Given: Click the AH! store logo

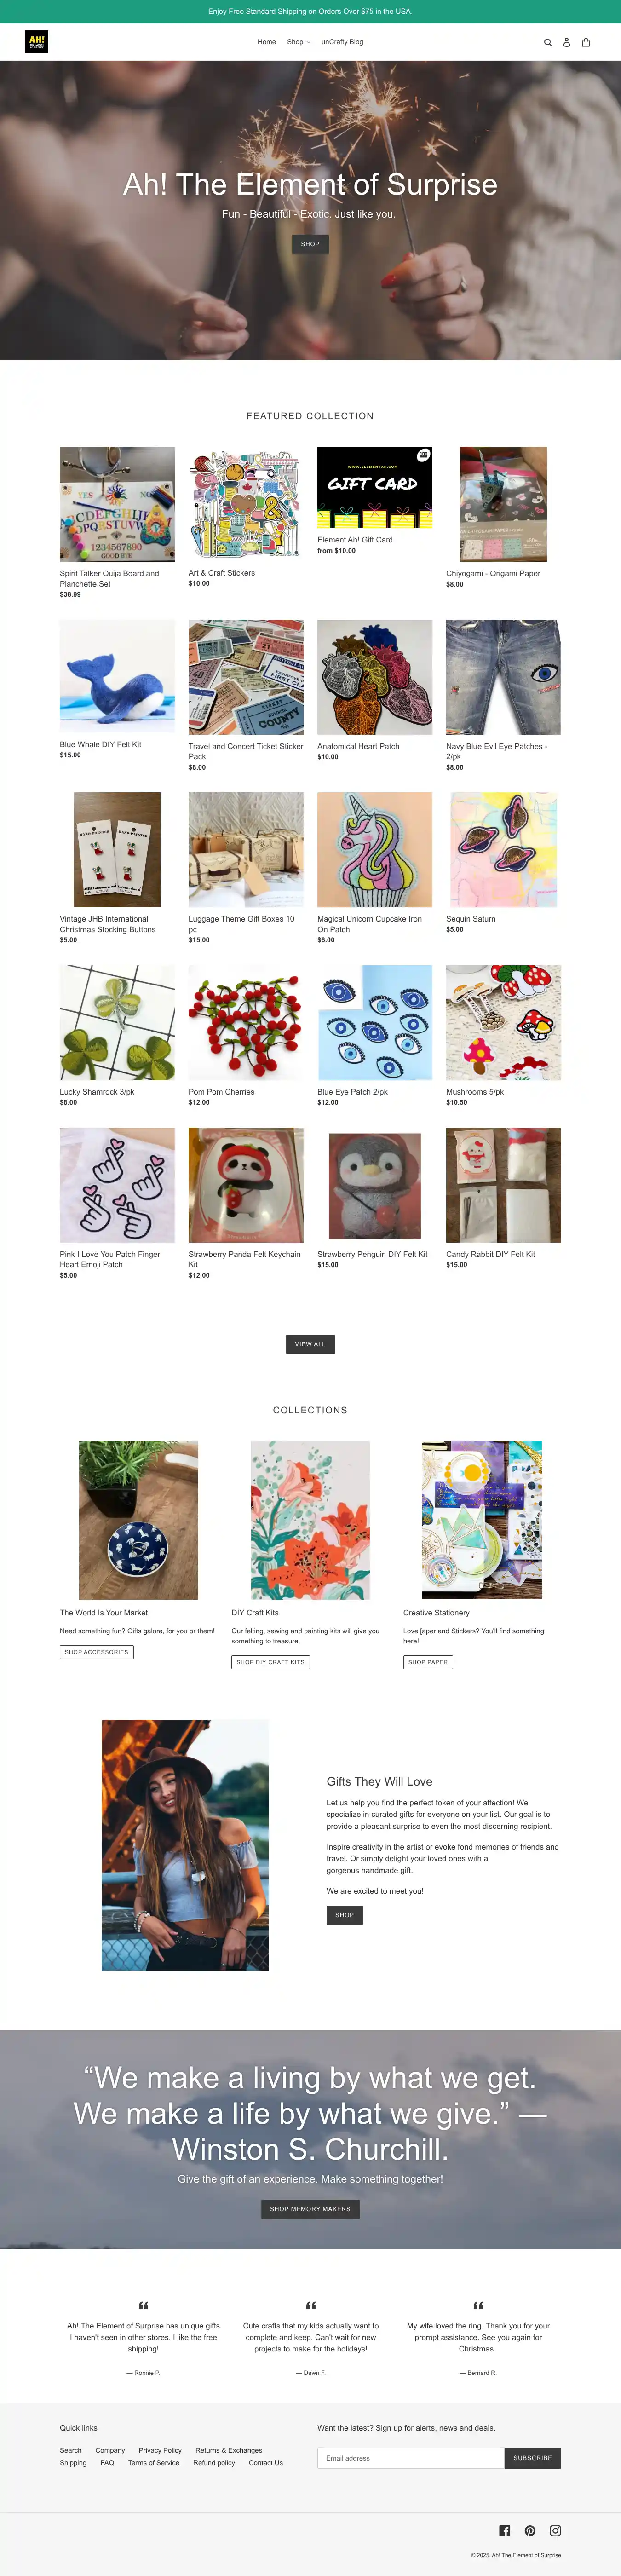Looking at the screenshot, I should pos(37,42).
